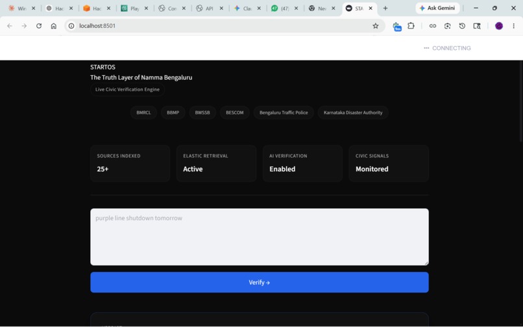The image size is (523, 327).
Task: Select the BESCOM pill
Action: pos(234,112)
